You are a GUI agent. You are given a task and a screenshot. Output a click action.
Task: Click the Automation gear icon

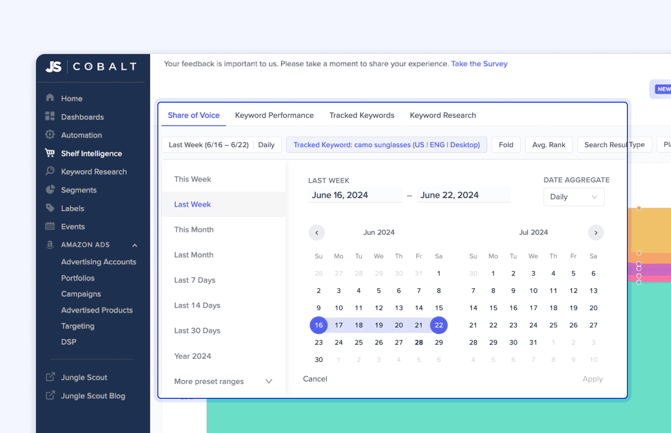tap(50, 135)
